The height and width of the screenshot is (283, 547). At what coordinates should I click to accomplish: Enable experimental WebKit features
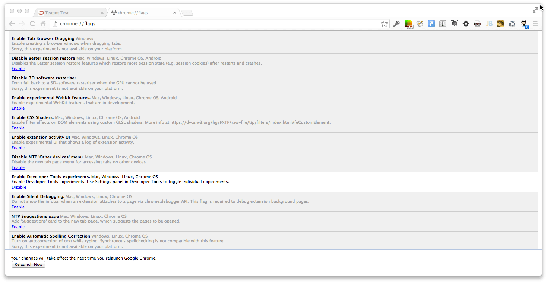pyautogui.click(x=18, y=108)
